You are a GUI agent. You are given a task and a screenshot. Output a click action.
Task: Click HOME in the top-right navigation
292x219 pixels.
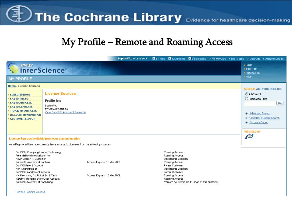pyautogui.click(x=249, y=65)
